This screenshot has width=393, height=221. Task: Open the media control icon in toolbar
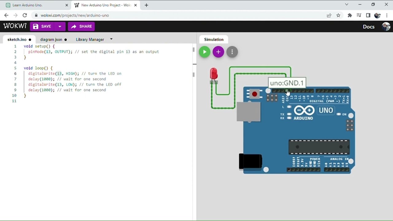tap(359, 15)
